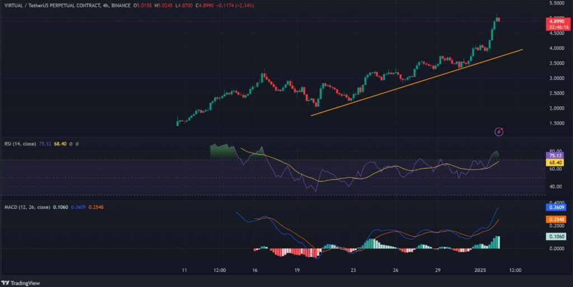Viewport: 573px width, 287px height.
Task: Click the yellow 68.40 RSI legend value
Action: [60, 144]
